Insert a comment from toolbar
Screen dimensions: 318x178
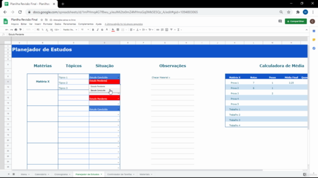[162, 30]
